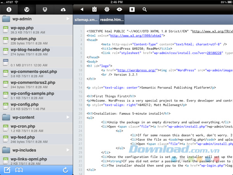Select file wp-config-sample.php
The image size is (233, 175).
tap(36, 95)
